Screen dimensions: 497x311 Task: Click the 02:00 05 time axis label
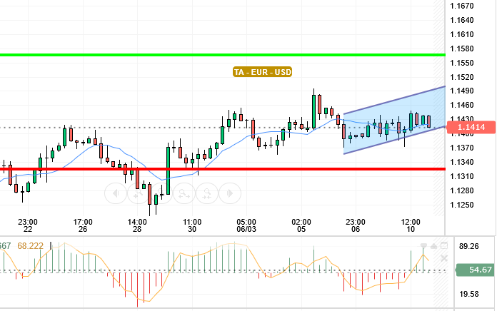click(301, 225)
